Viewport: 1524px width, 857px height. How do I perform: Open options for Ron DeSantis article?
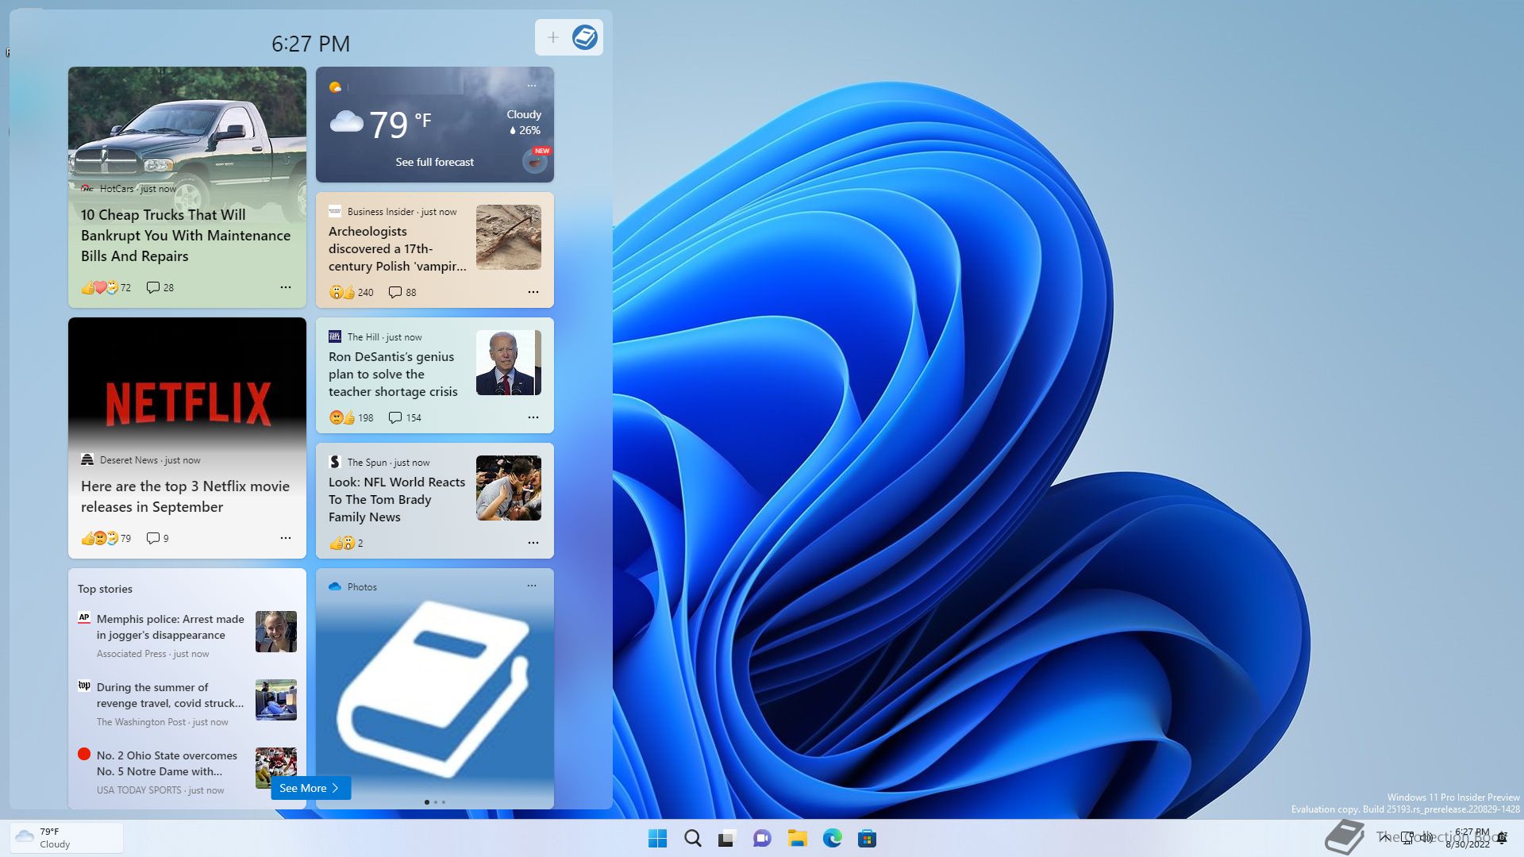pos(533,417)
